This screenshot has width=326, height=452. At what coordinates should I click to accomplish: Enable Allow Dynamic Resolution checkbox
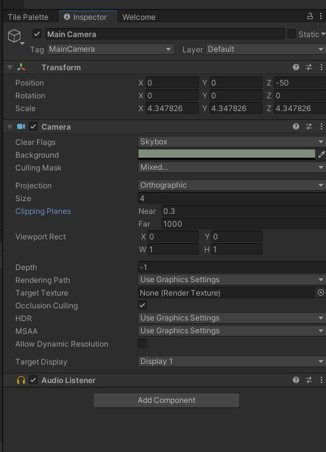[x=142, y=343]
